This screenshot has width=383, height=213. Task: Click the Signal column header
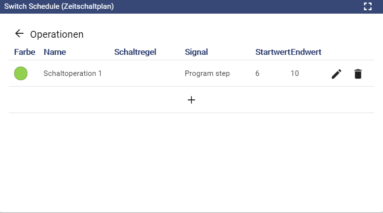point(196,52)
